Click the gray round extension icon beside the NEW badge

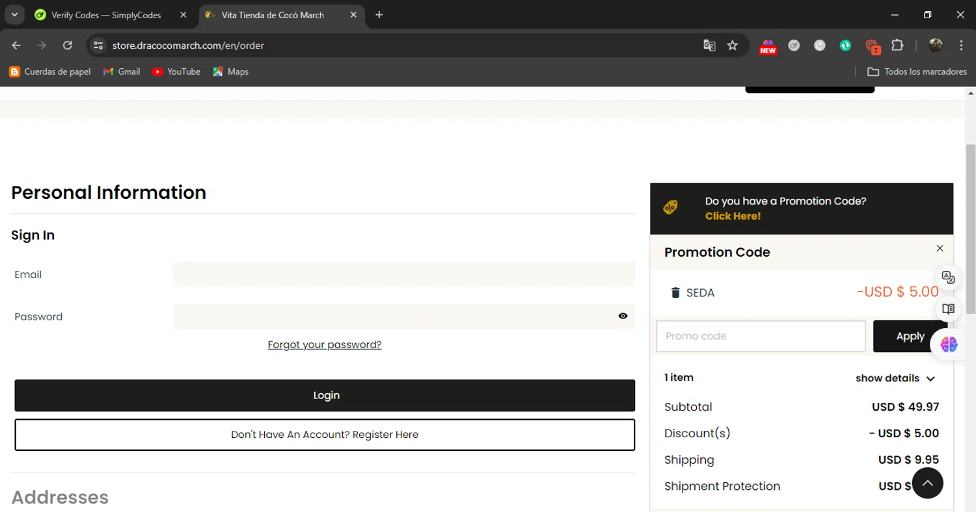point(794,45)
